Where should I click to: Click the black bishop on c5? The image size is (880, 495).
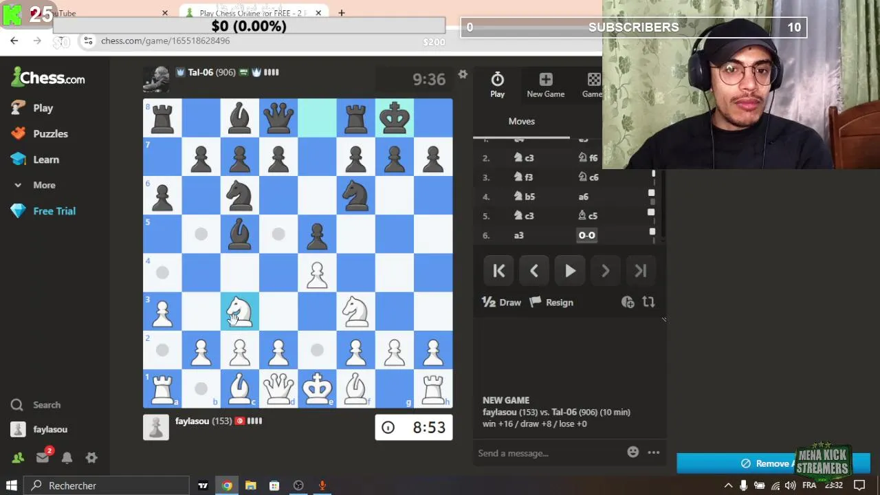click(240, 234)
